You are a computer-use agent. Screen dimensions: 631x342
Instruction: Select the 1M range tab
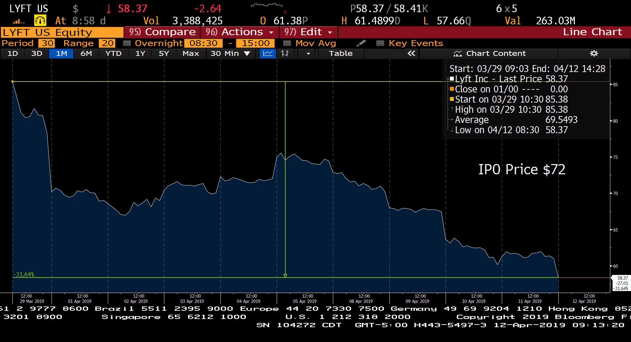pos(61,53)
